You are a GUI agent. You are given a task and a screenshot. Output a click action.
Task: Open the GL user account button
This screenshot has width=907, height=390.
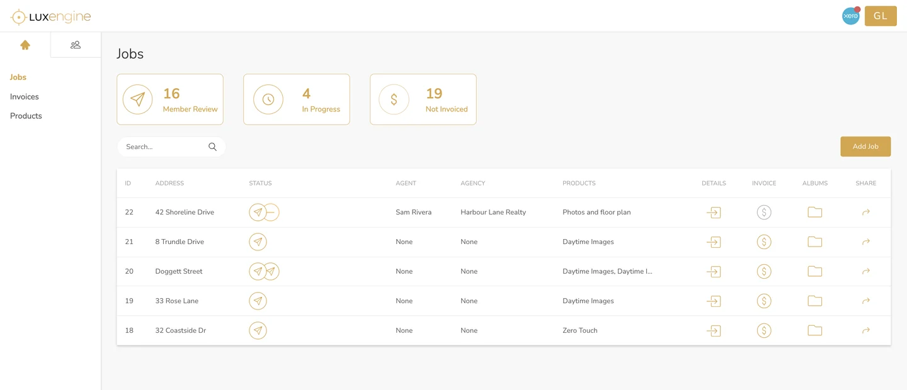pyautogui.click(x=881, y=16)
